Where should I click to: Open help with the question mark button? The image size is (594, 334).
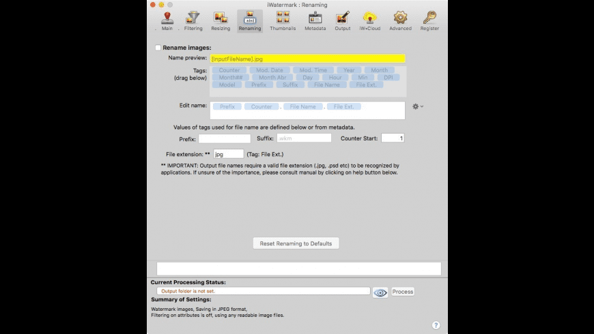(436, 325)
